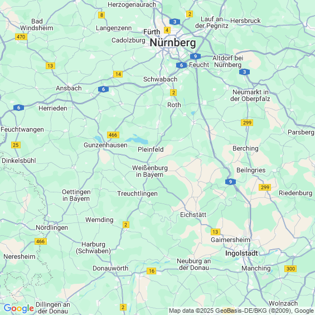Click the yellow 14 road shield
Viewport: 315px width, 315px height.
118,74
